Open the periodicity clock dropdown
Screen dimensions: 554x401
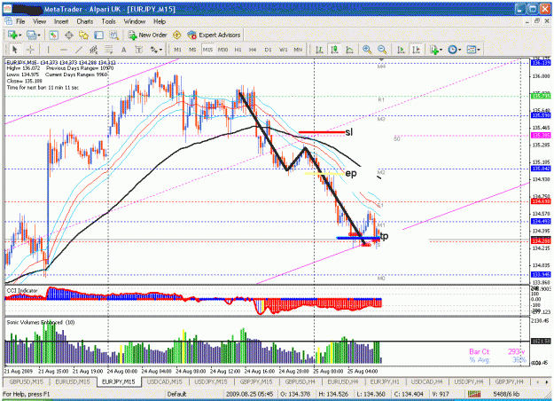click(455, 50)
